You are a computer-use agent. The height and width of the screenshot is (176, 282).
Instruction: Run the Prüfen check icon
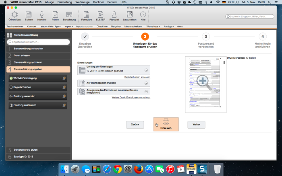coord(55,14)
